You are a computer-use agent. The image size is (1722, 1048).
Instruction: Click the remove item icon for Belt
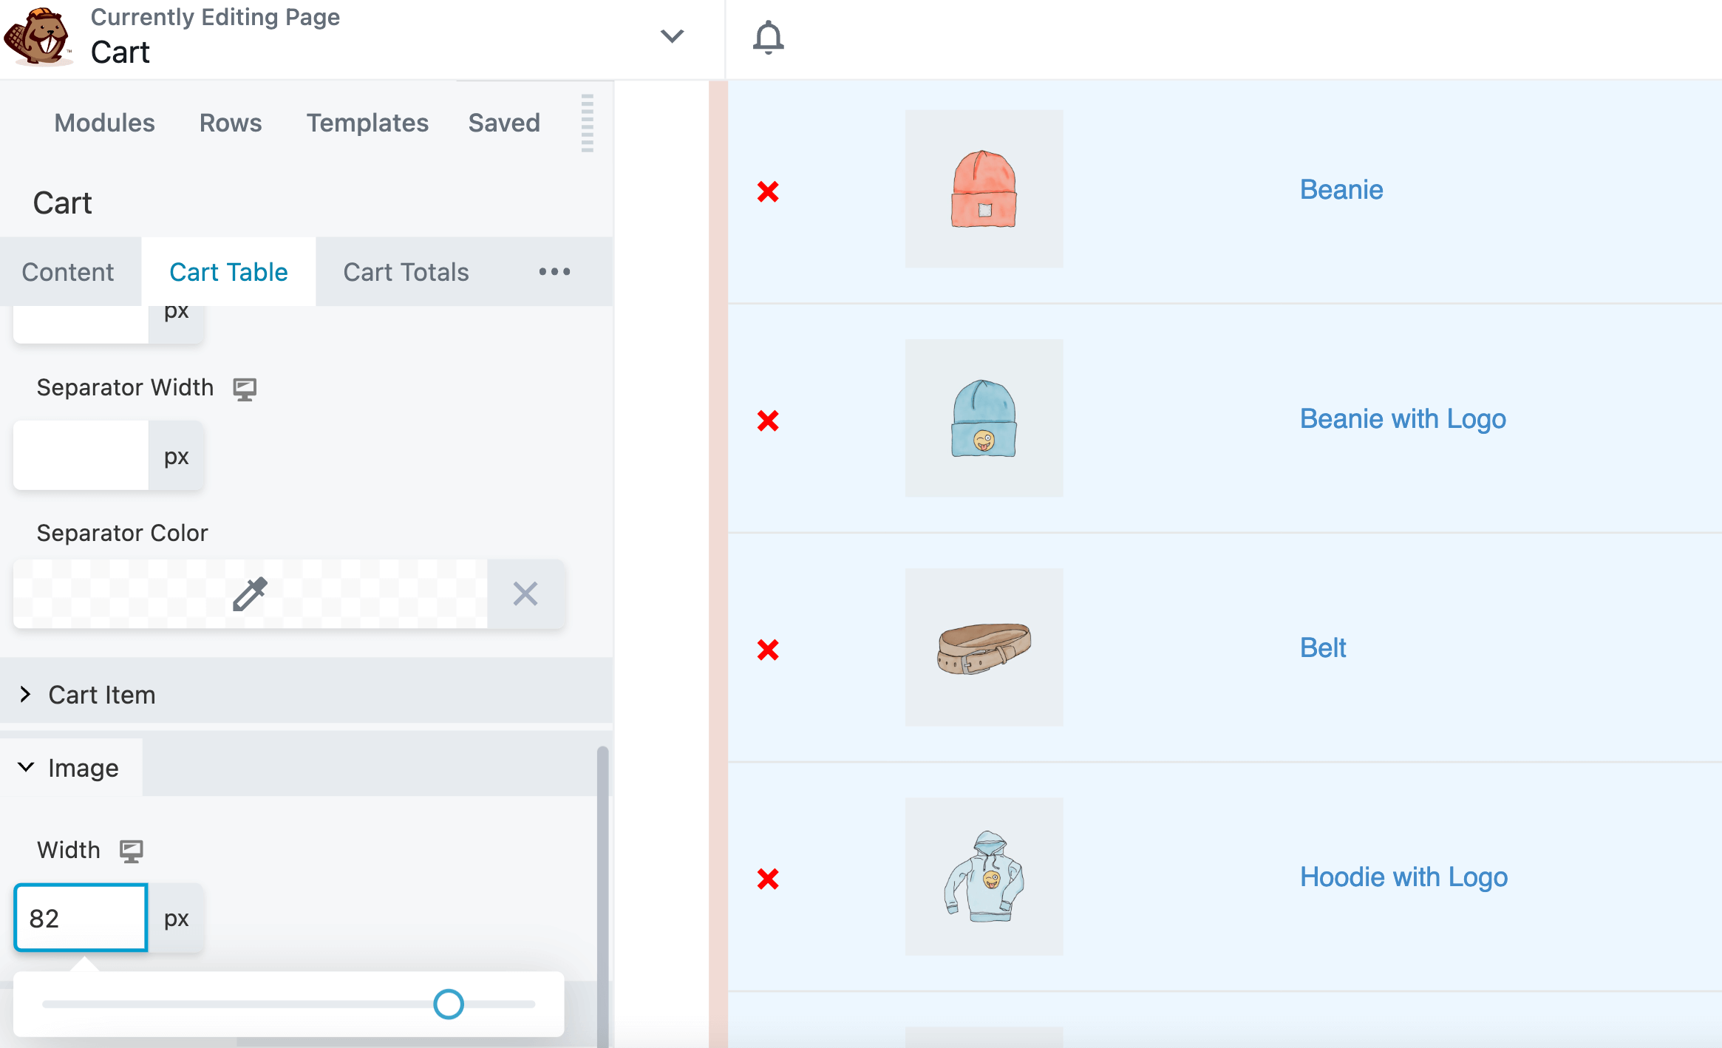tap(770, 648)
